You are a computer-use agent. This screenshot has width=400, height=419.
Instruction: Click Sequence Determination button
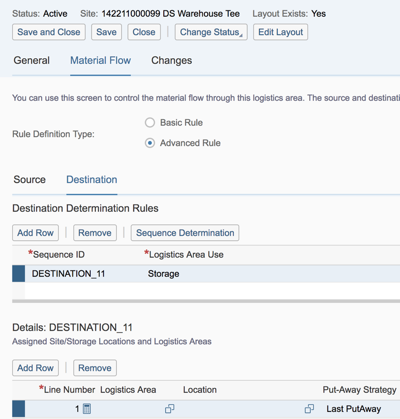(x=185, y=233)
